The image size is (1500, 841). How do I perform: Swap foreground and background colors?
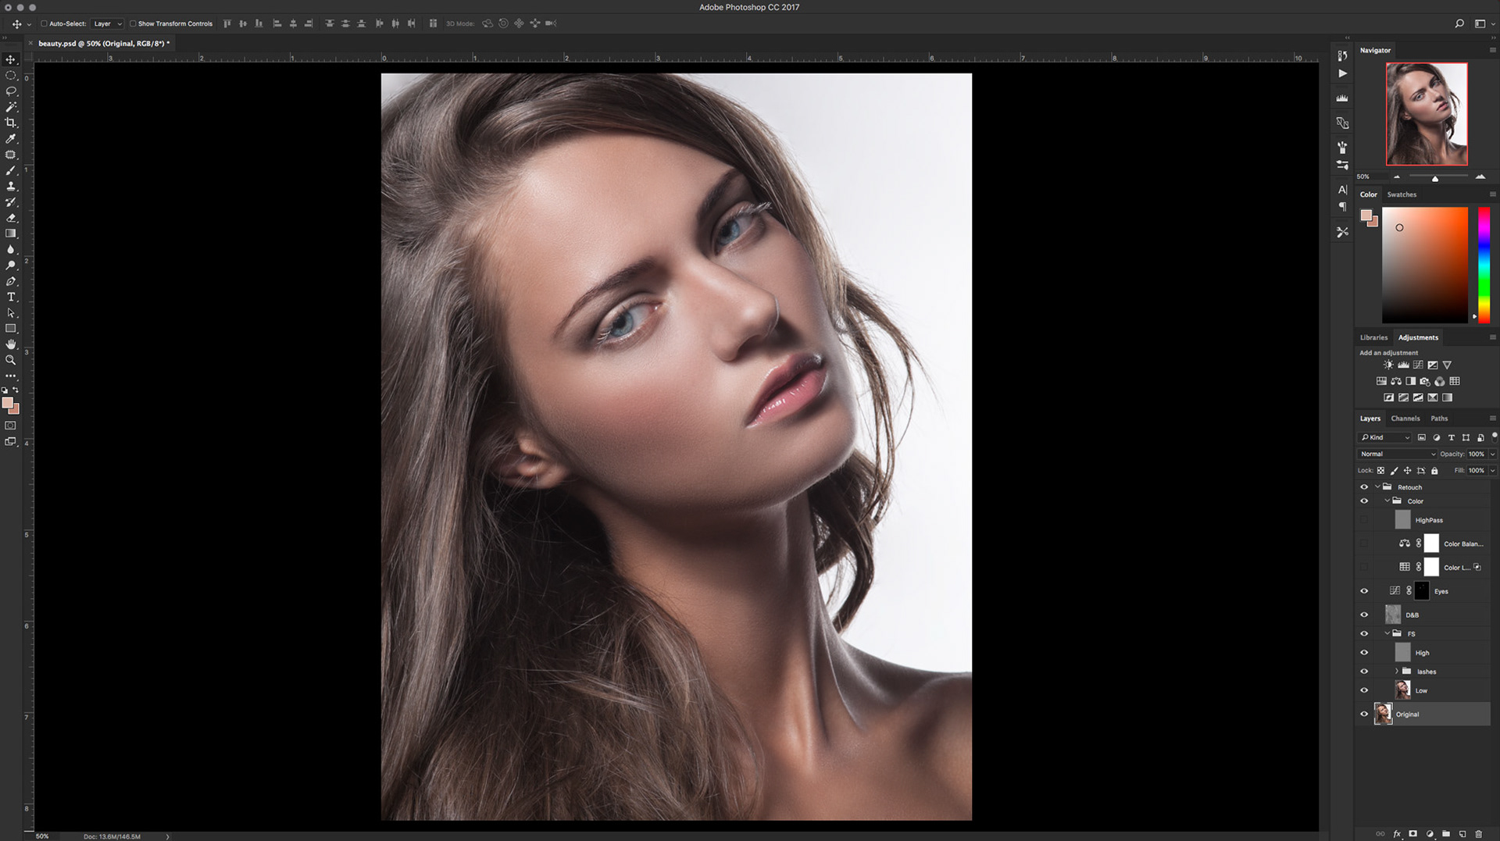pyautogui.click(x=16, y=390)
